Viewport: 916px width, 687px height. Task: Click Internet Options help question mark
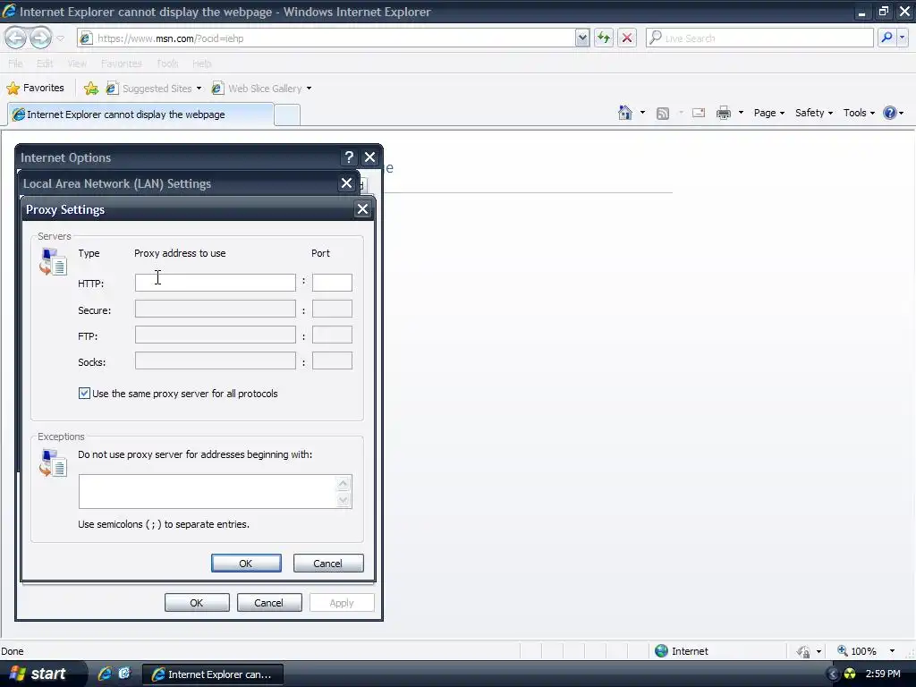pyautogui.click(x=349, y=157)
